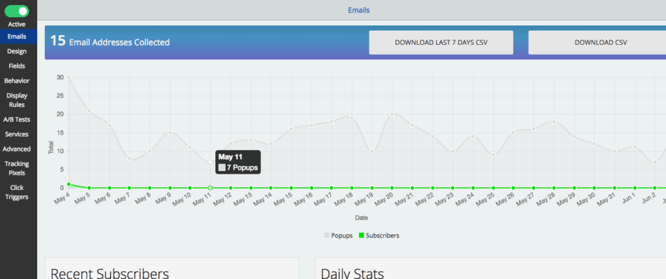Image resolution: width=666 pixels, height=279 pixels.
Task: Click the 'Total' y-axis label
Action: pyautogui.click(x=51, y=148)
